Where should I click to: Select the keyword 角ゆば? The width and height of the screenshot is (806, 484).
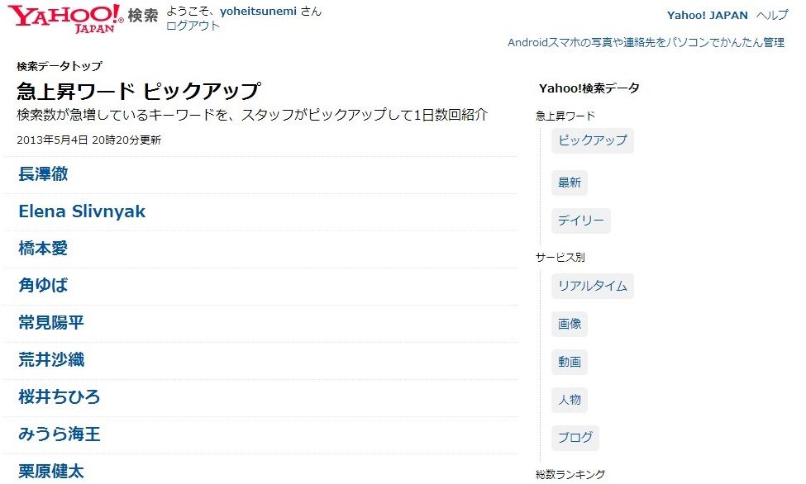[x=43, y=286]
